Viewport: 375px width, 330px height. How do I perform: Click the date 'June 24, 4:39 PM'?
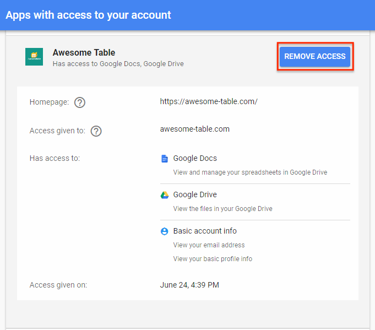point(189,285)
